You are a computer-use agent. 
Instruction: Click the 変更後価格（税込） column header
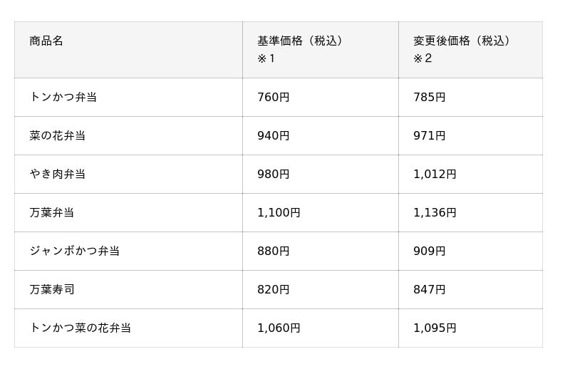462,41
